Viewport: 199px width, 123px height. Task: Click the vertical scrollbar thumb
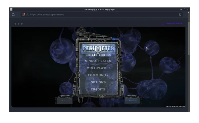click(x=189, y=38)
